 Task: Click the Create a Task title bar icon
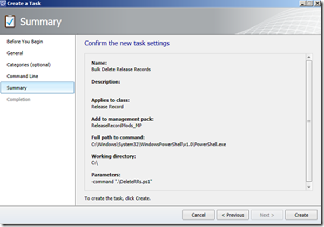[x=3, y=3]
